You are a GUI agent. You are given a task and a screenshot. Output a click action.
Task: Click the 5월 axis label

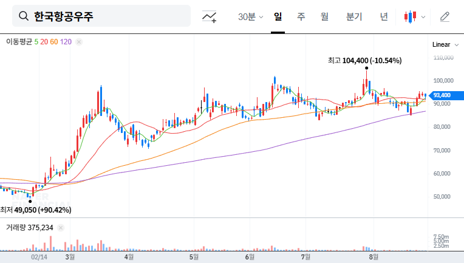(194, 257)
